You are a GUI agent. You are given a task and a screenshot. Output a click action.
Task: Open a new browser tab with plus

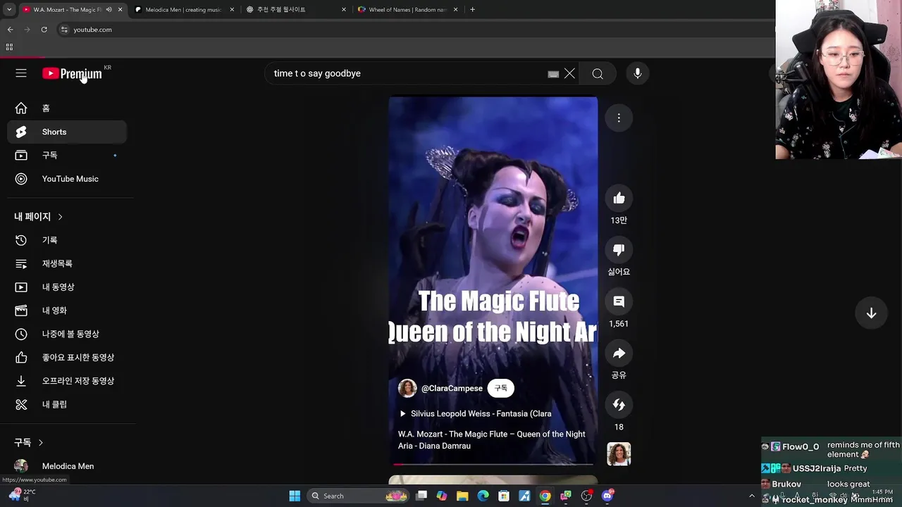coord(472,10)
